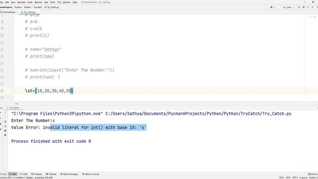The image size is (318, 179).
Task: Click the highlighted 'Value Error' console message
Action: pos(79,127)
